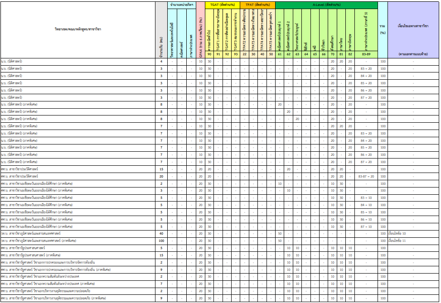Click the "87 = 10" cell
Viewport: 441px width, 303px height.
[366, 227]
